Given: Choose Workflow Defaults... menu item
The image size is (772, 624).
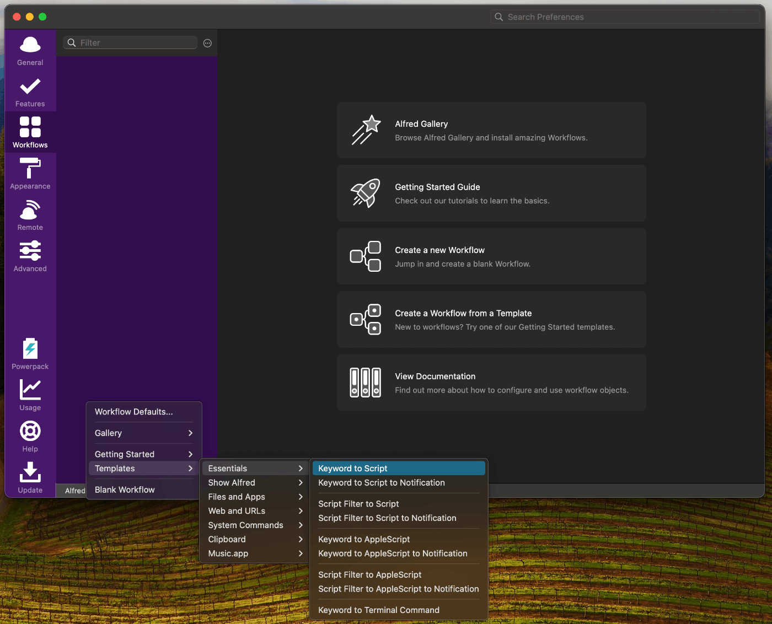Looking at the screenshot, I should [x=144, y=412].
